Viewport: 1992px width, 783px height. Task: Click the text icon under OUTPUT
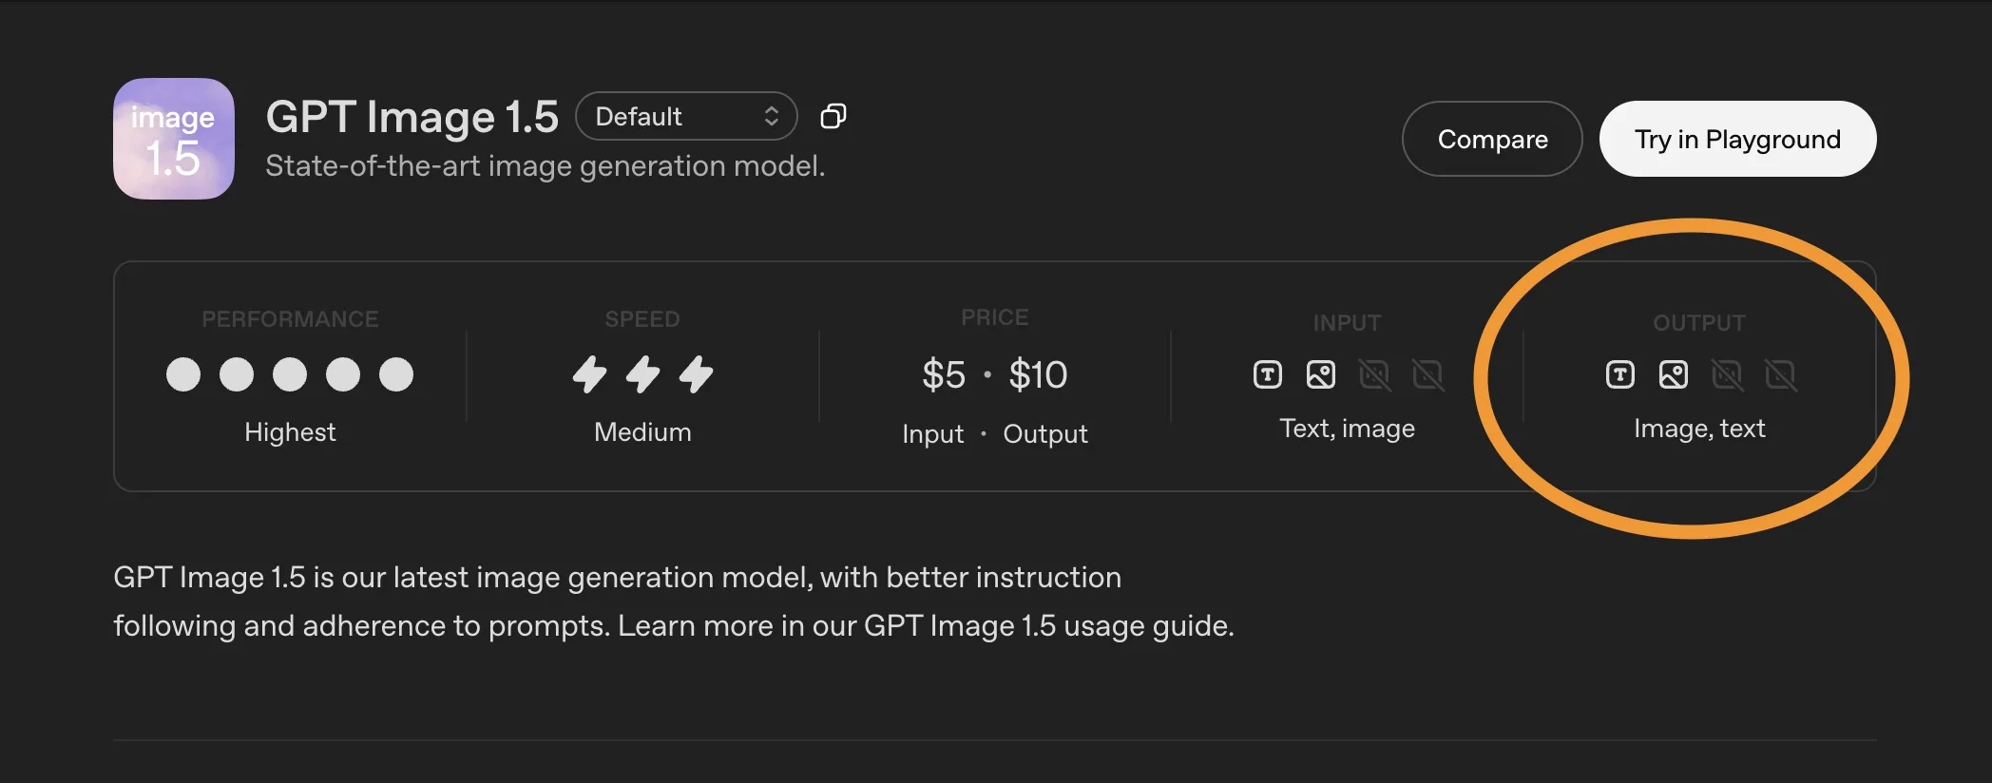1620,374
